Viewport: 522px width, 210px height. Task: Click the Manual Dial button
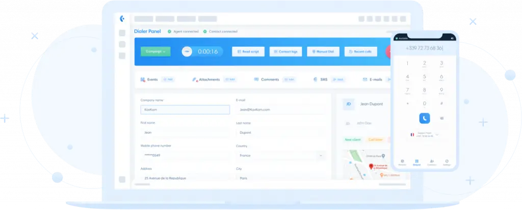pyautogui.click(x=323, y=51)
